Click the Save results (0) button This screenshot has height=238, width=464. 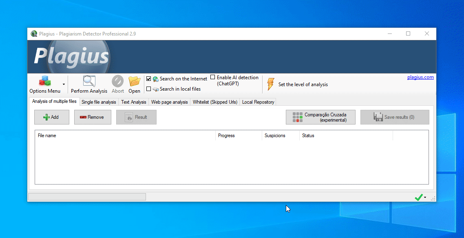point(395,117)
